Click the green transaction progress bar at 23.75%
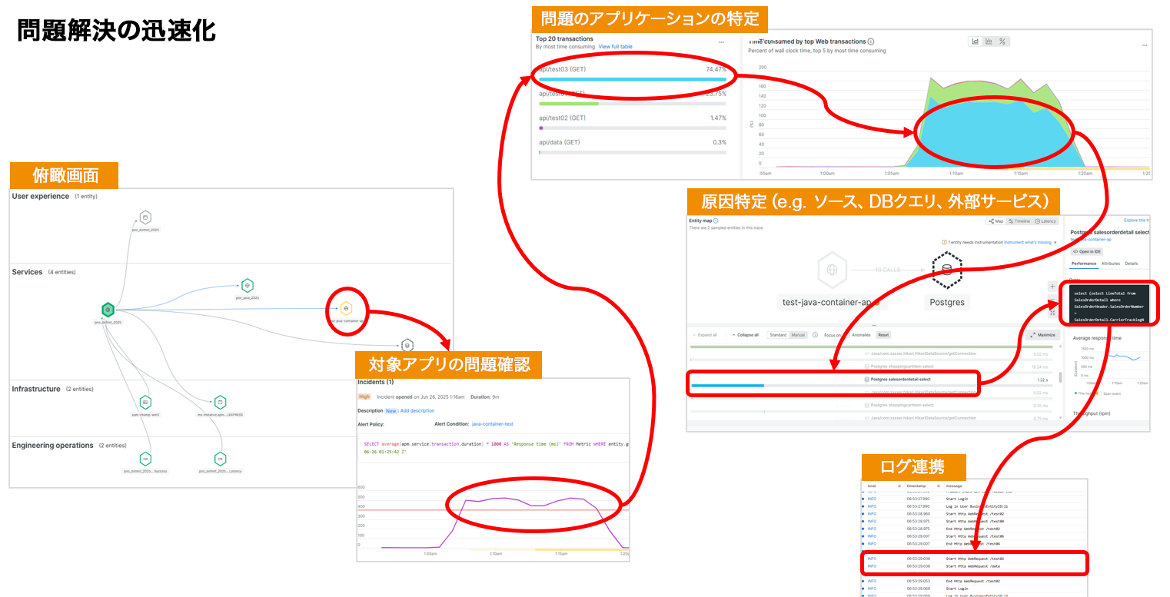This screenshot has width=1170, height=597. pyautogui.click(x=569, y=103)
